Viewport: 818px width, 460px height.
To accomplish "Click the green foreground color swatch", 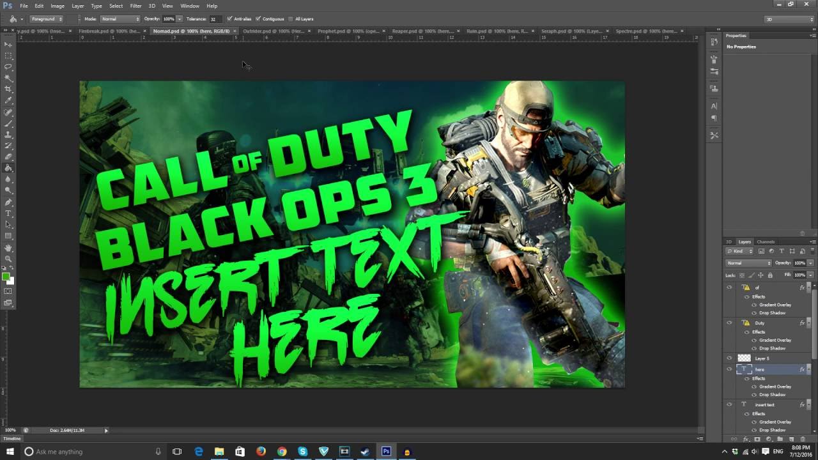I will 6,277.
